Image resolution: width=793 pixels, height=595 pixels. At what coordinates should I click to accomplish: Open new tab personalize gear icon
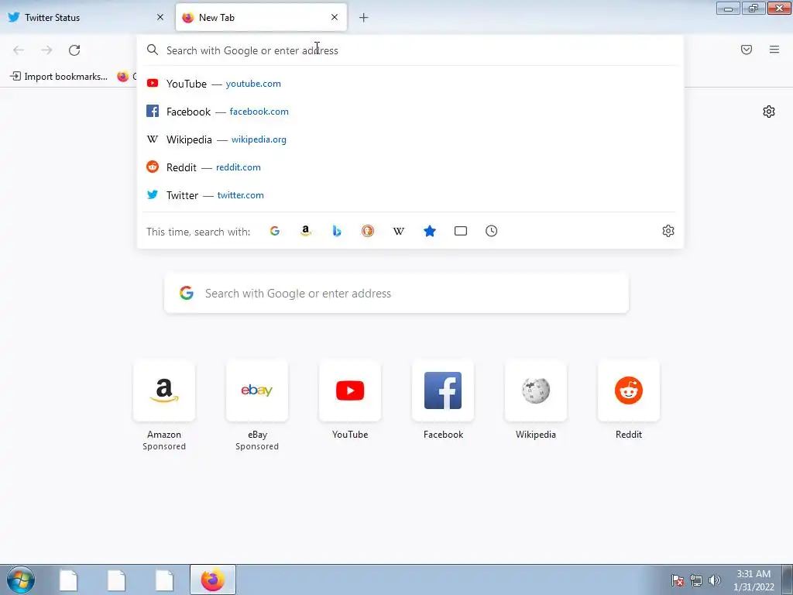[769, 112]
